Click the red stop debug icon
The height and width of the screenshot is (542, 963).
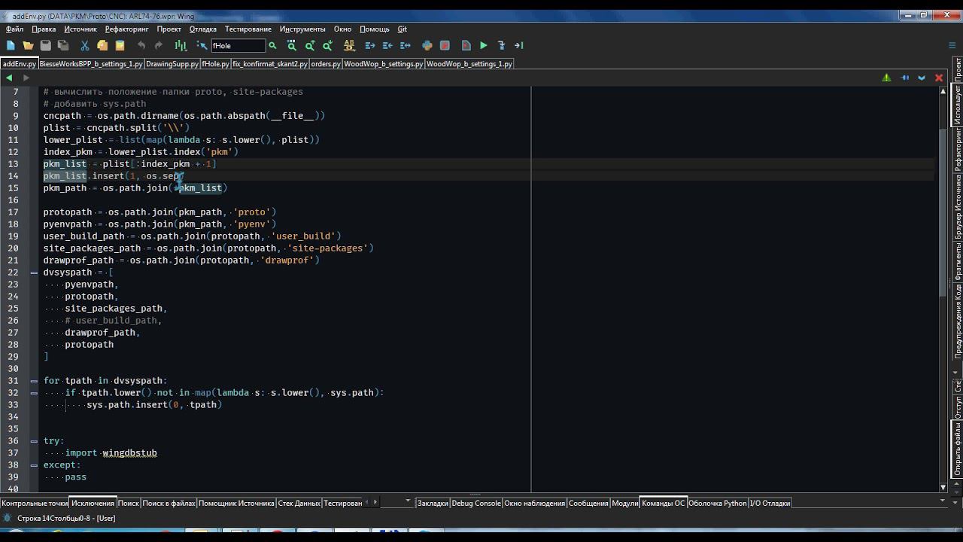[445, 45]
